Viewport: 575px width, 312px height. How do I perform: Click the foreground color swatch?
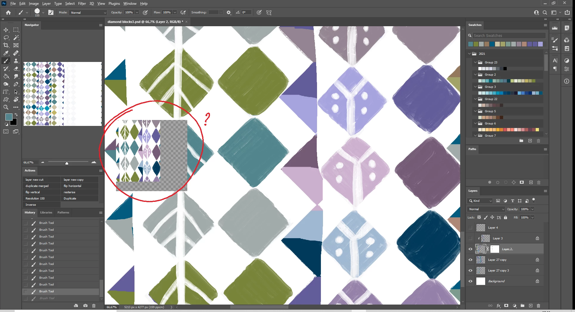pyautogui.click(x=9, y=117)
